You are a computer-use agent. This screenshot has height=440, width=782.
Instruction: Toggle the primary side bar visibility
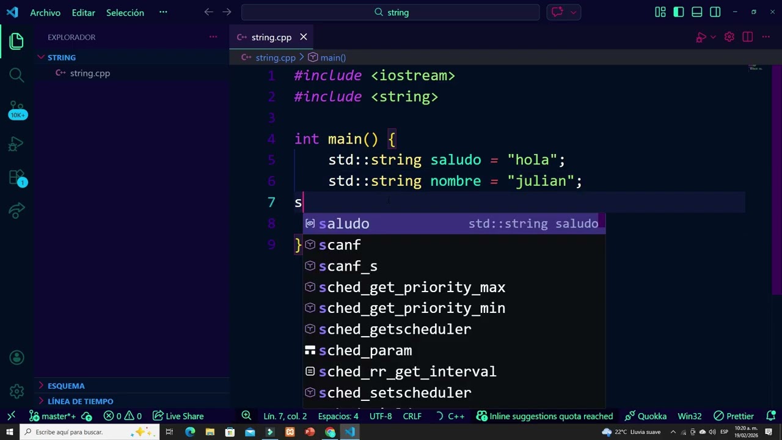[x=679, y=12]
